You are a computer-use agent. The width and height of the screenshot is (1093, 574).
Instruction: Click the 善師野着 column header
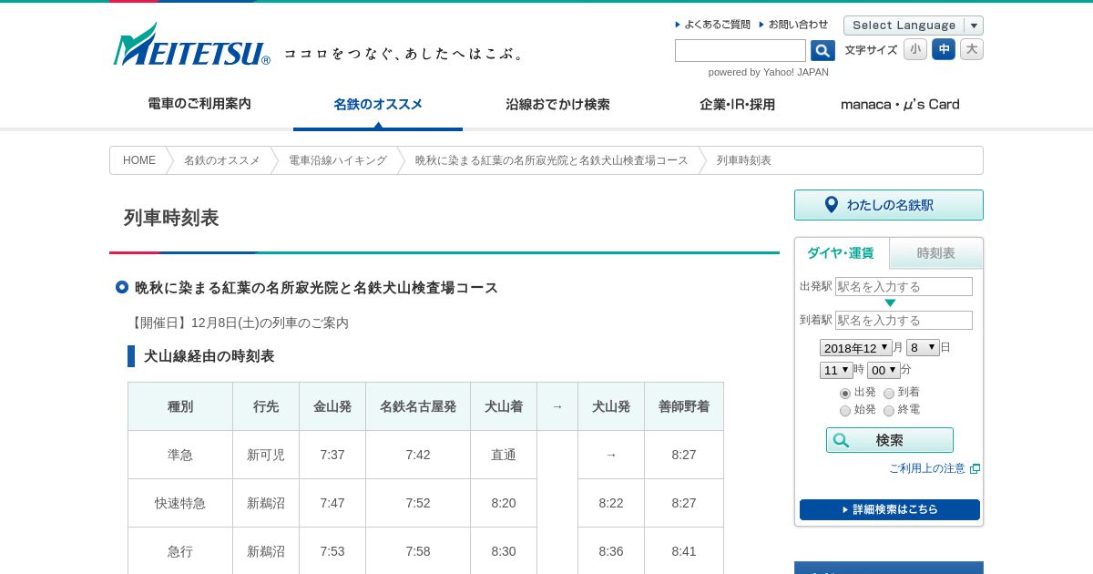coord(684,406)
